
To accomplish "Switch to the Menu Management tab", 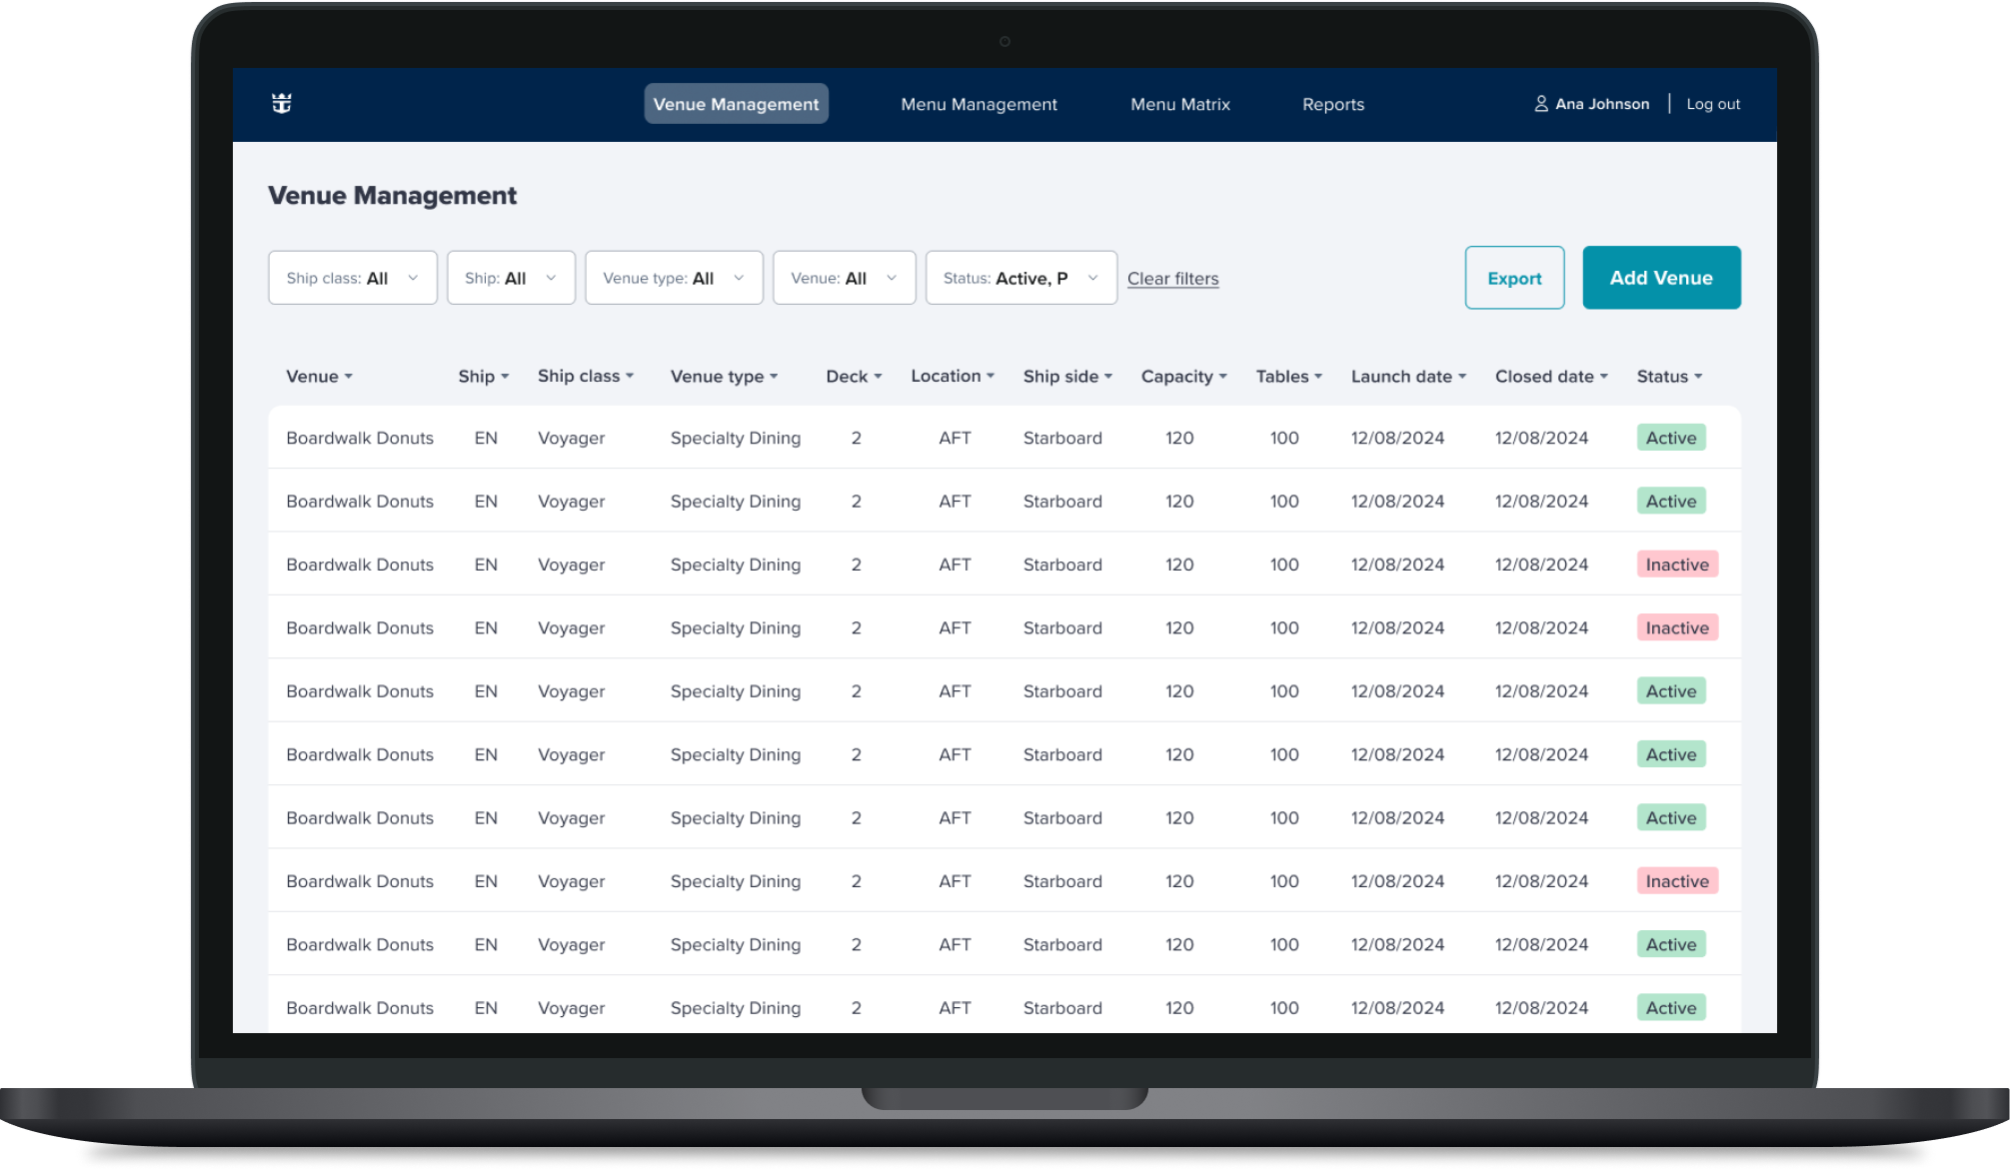I will coord(979,104).
